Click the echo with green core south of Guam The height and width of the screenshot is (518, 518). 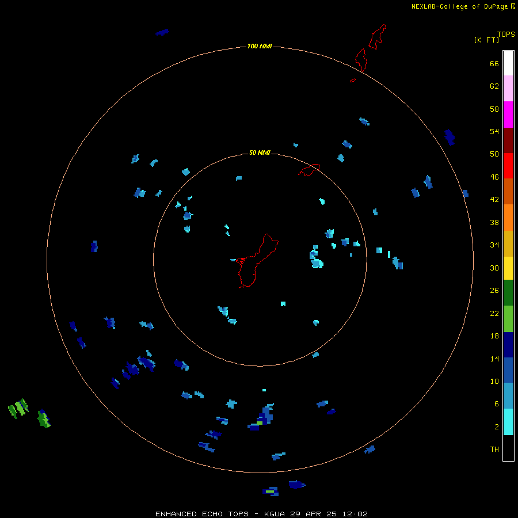tap(262, 418)
